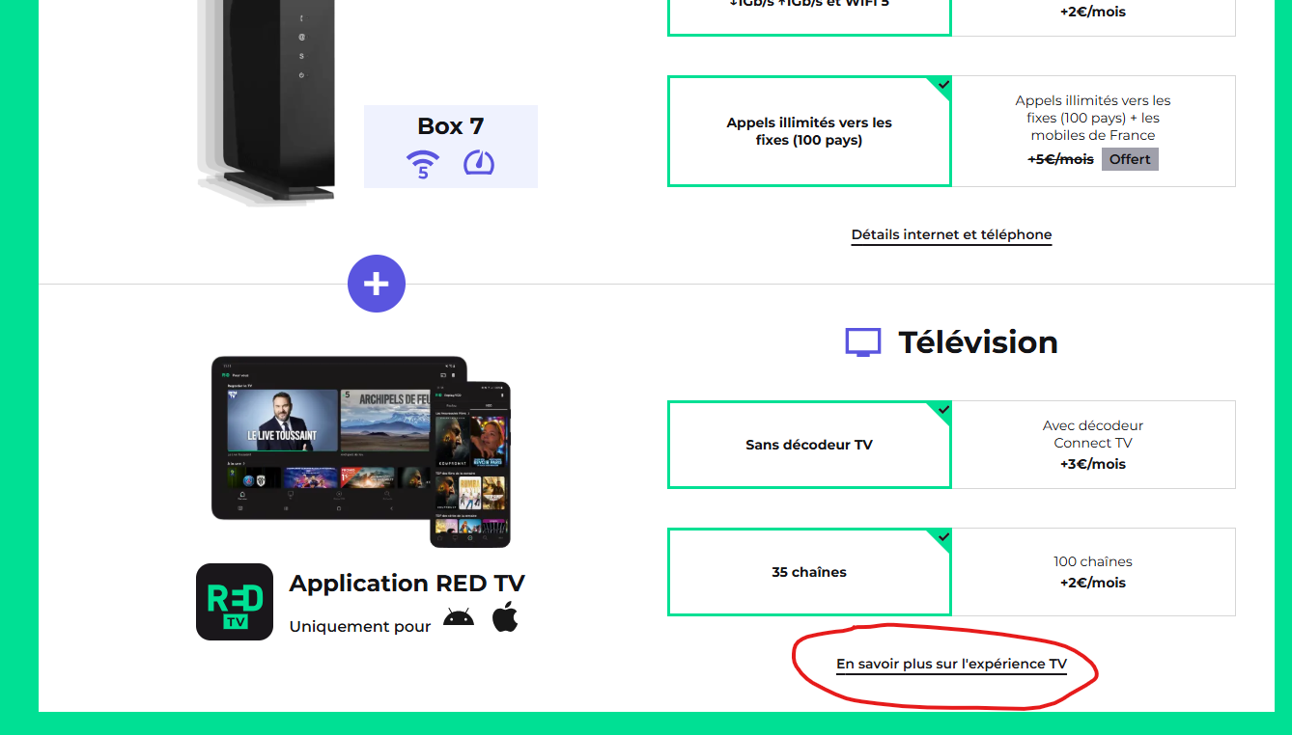Open Détails internet et téléphone link
This screenshot has width=1292, height=735.
click(x=951, y=234)
